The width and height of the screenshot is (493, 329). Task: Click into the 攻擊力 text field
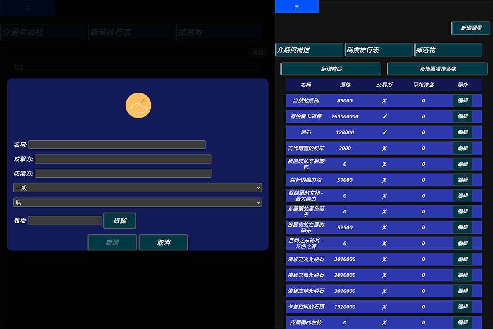click(123, 159)
